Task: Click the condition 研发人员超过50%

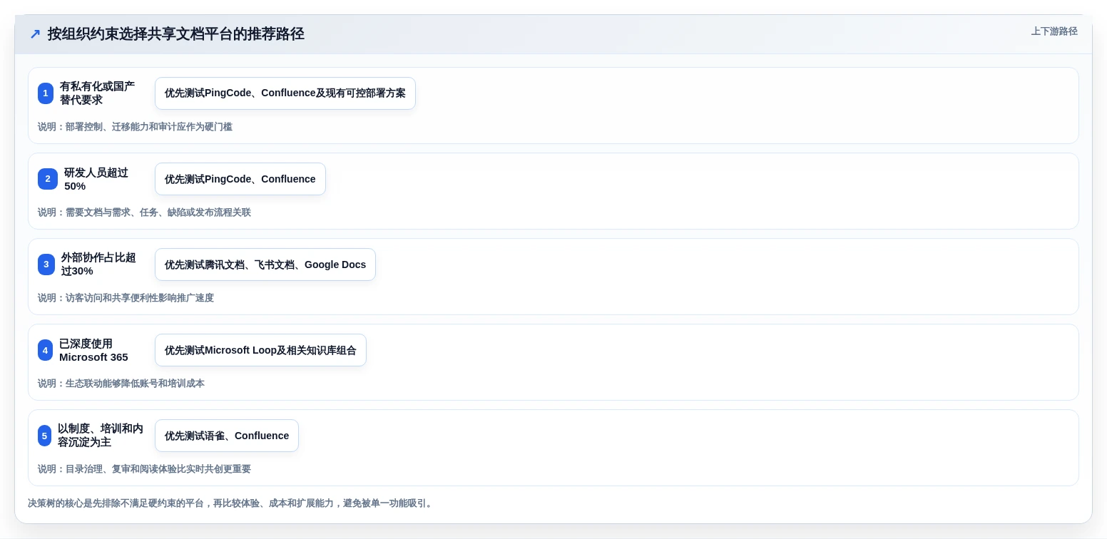Action: tap(96, 179)
